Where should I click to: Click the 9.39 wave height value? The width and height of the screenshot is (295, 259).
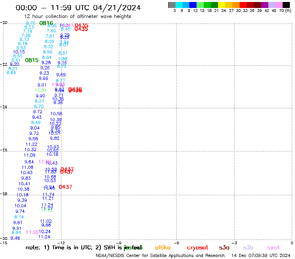tap(22, 200)
